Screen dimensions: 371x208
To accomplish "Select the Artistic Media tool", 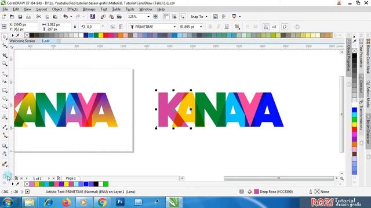I will point(5,82).
